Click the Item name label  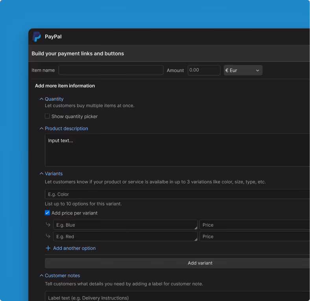(43, 70)
